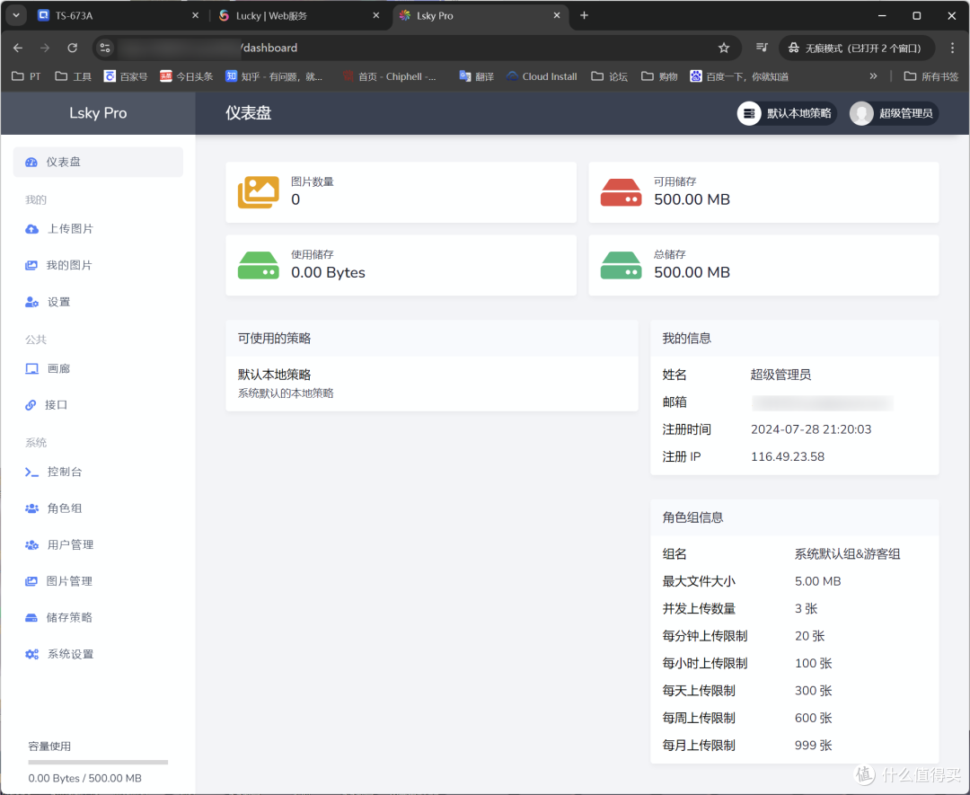Open 用户管理 user management icon
970x795 pixels.
coord(31,545)
